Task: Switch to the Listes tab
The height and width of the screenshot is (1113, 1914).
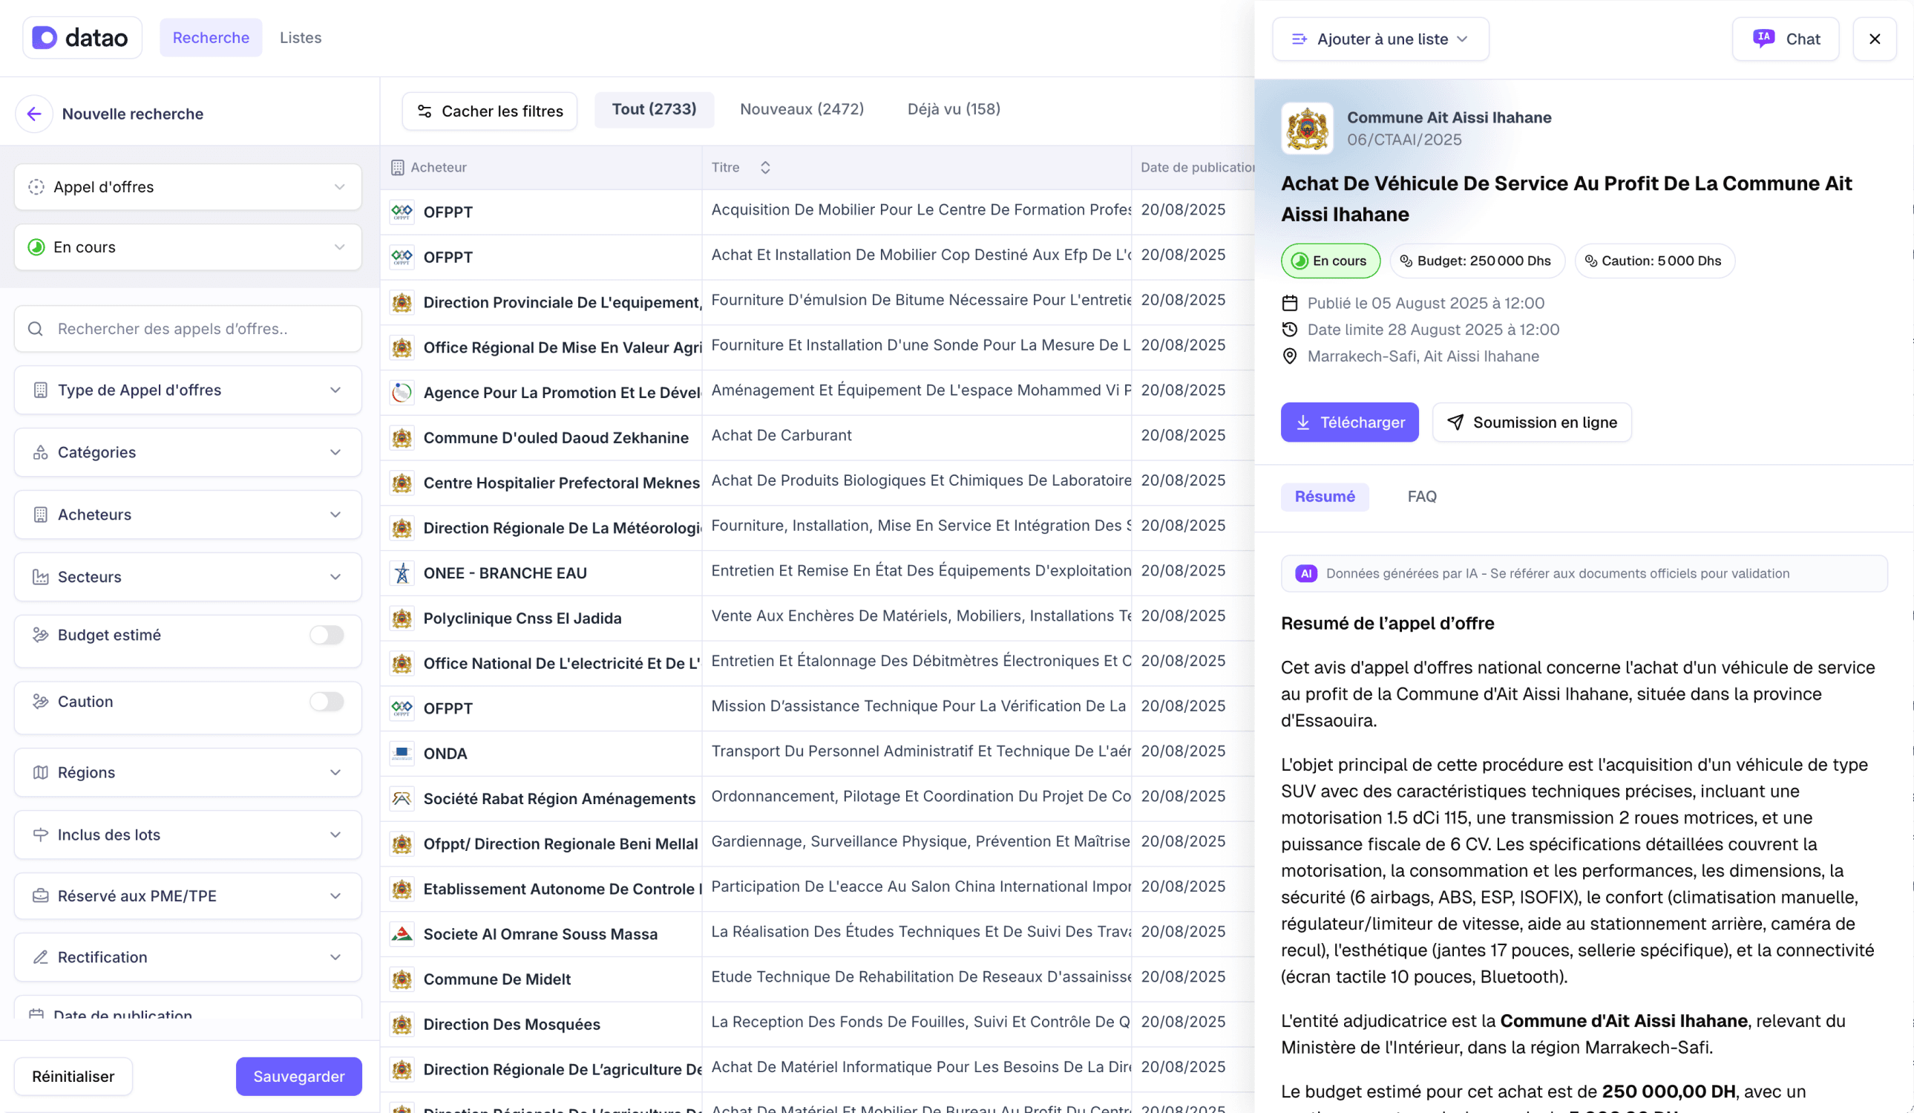Action: 300,37
